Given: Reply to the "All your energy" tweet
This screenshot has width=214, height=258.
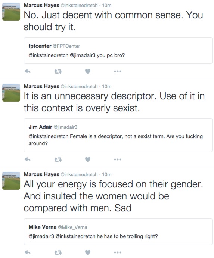Looking at the screenshot, I should (x=28, y=252).
